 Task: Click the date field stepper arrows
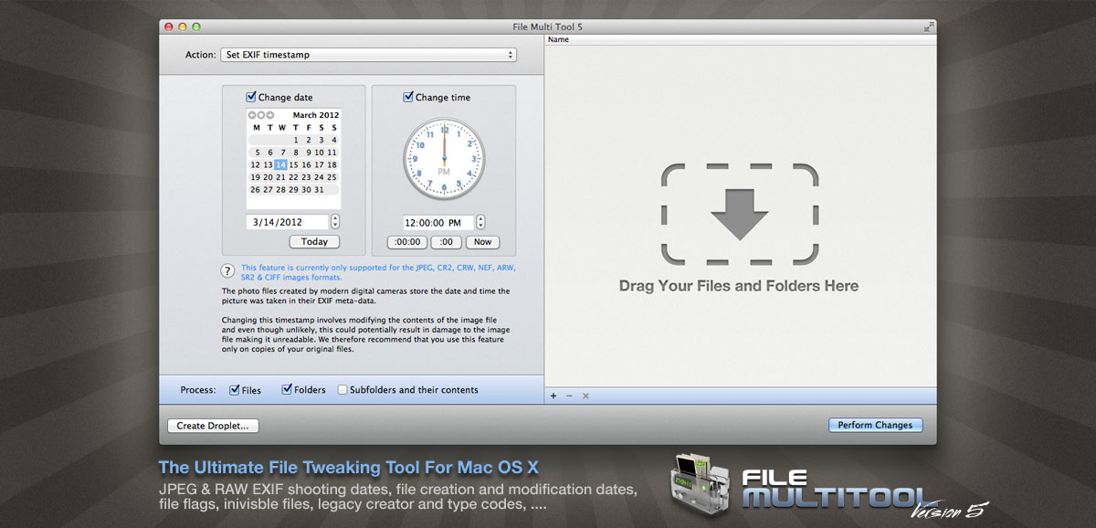[335, 222]
